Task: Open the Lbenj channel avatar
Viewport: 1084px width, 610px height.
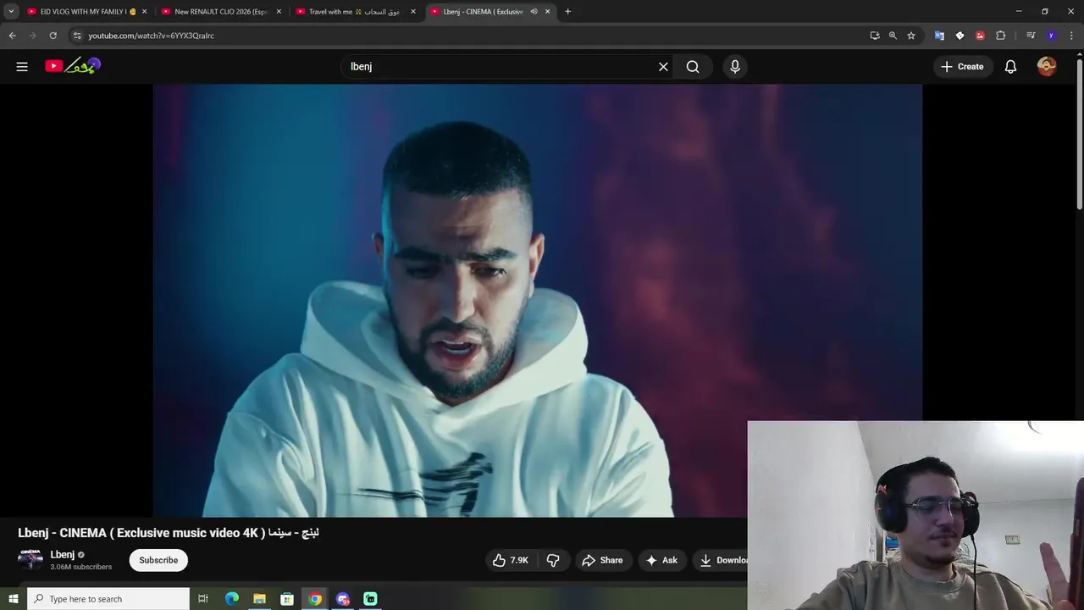Action: click(30, 559)
